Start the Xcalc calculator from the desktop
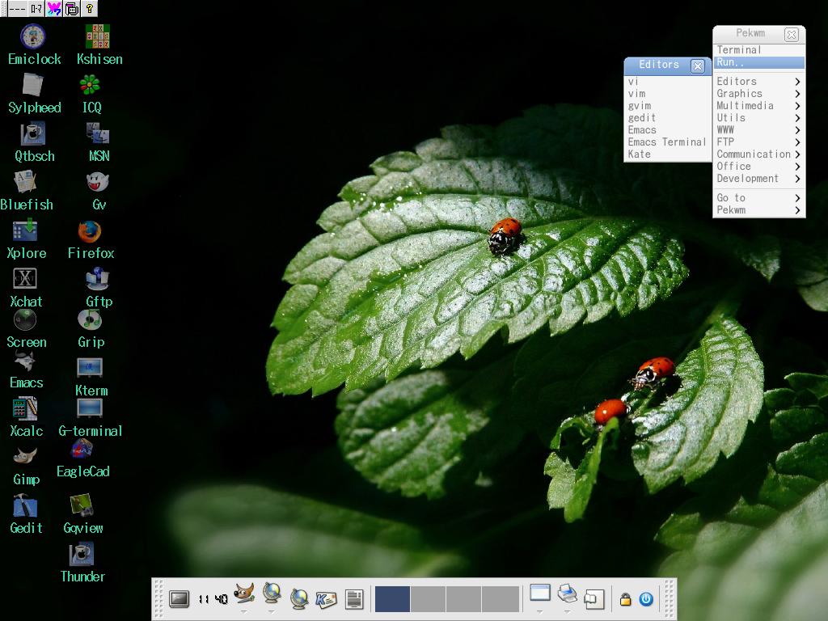Image resolution: width=828 pixels, height=621 pixels. point(25,409)
